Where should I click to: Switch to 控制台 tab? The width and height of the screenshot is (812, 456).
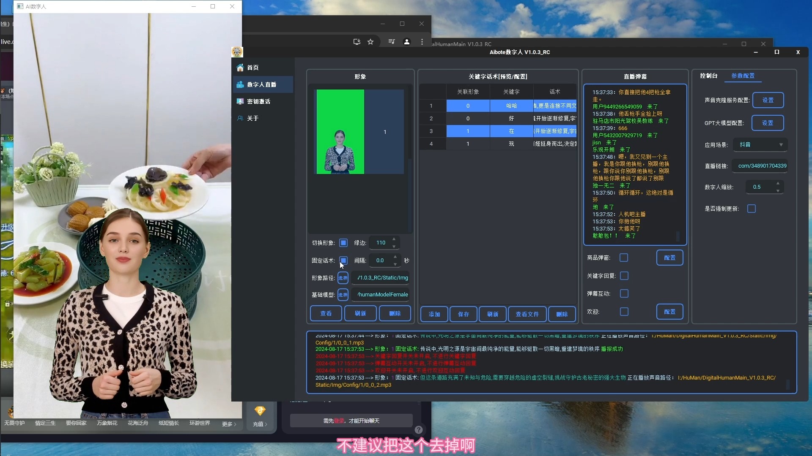tap(708, 76)
